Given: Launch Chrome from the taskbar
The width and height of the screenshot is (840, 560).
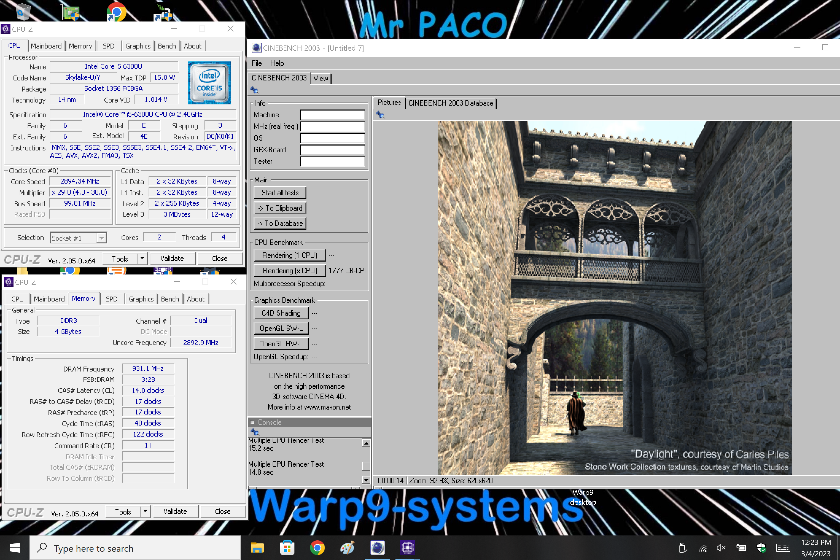Looking at the screenshot, I should click(317, 547).
